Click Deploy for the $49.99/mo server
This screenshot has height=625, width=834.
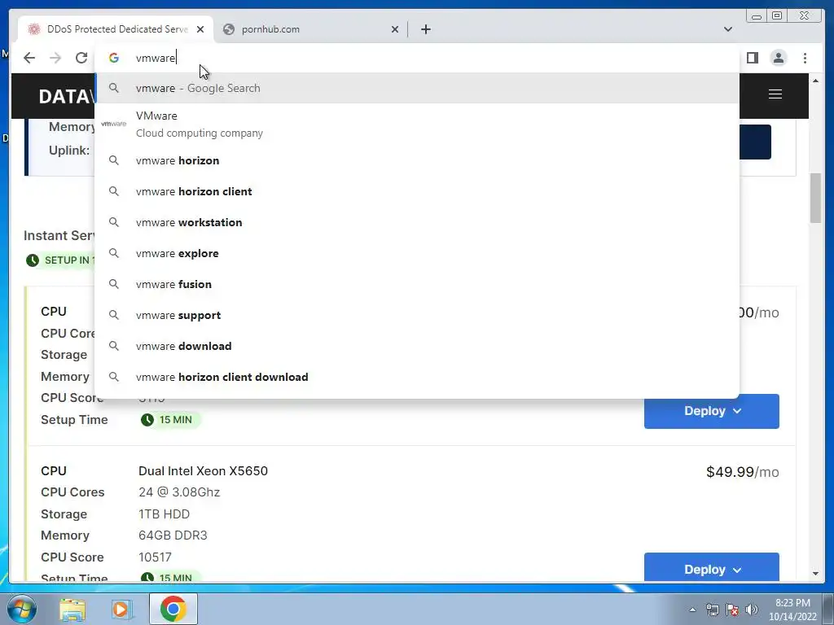(712, 567)
